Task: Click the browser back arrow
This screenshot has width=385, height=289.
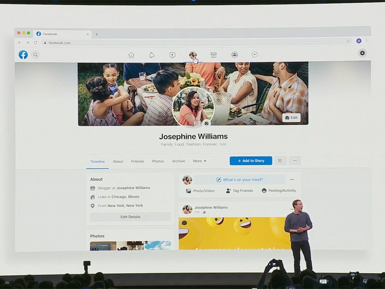Action: (20, 42)
